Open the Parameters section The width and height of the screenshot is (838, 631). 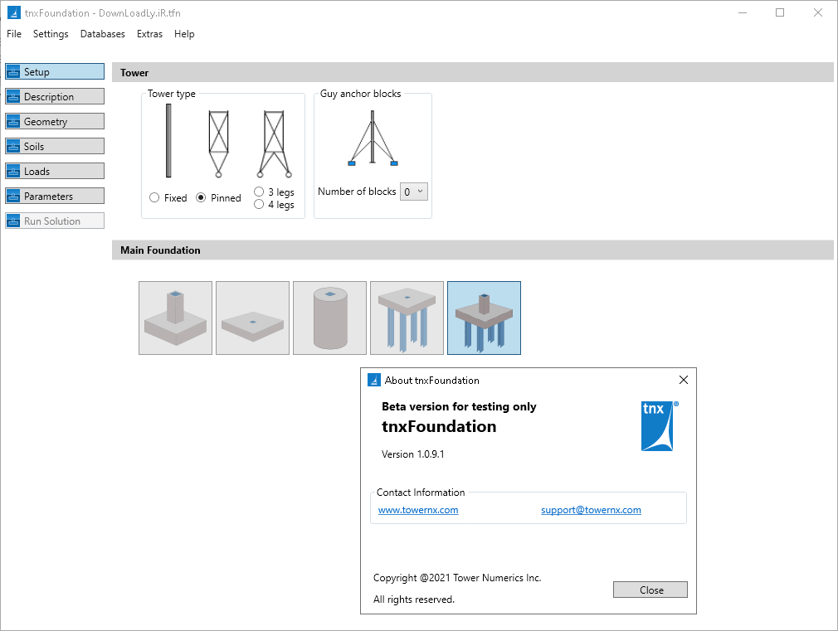(x=55, y=196)
